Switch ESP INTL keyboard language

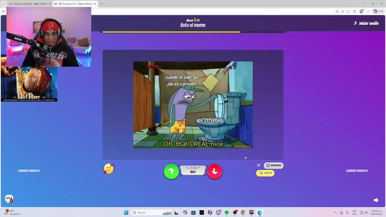click(x=354, y=212)
